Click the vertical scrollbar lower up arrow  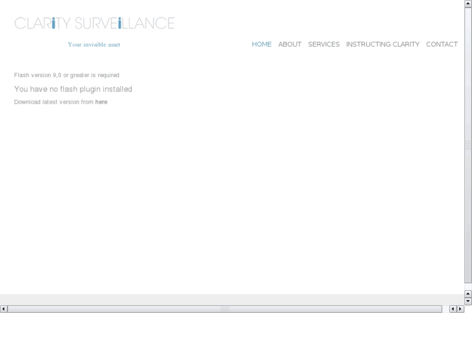tap(468, 294)
